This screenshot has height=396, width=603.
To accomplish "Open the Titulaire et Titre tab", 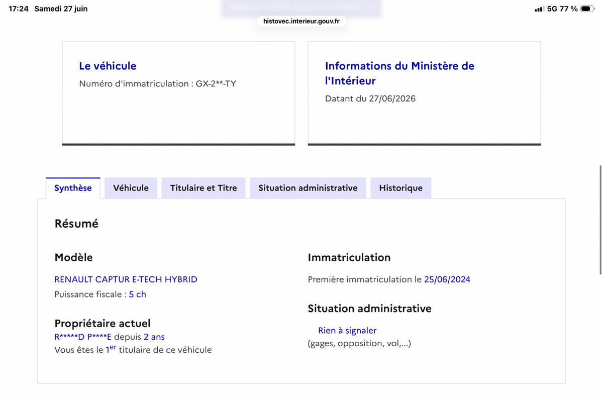I will click(x=204, y=188).
